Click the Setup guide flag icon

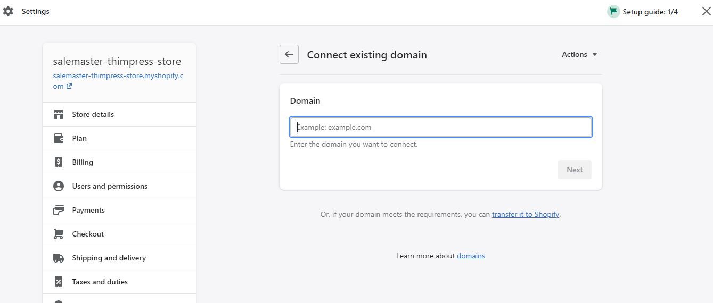[x=613, y=11]
